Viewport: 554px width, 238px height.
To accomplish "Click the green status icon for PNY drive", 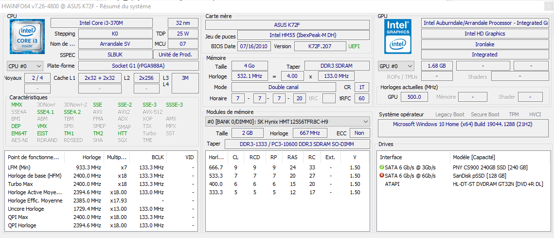I will click(x=382, y=167).
